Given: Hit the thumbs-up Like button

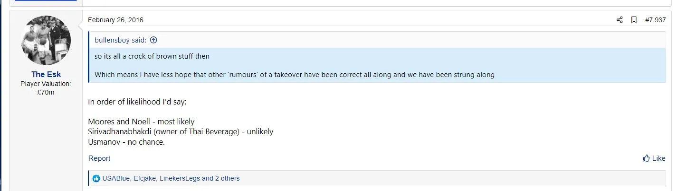Looking at the screenshot, I should (x=654, y=158).
